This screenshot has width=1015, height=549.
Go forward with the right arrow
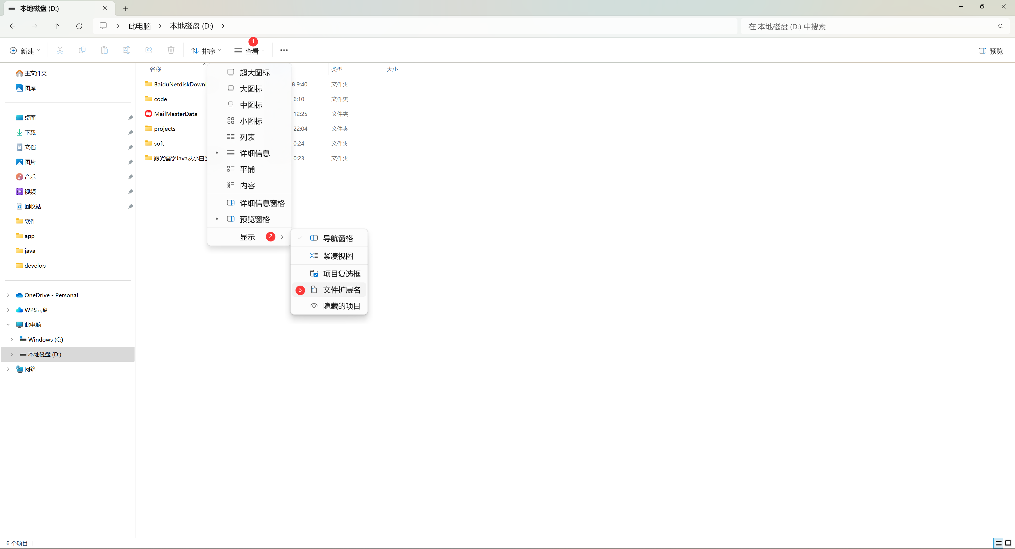[35, 26]
